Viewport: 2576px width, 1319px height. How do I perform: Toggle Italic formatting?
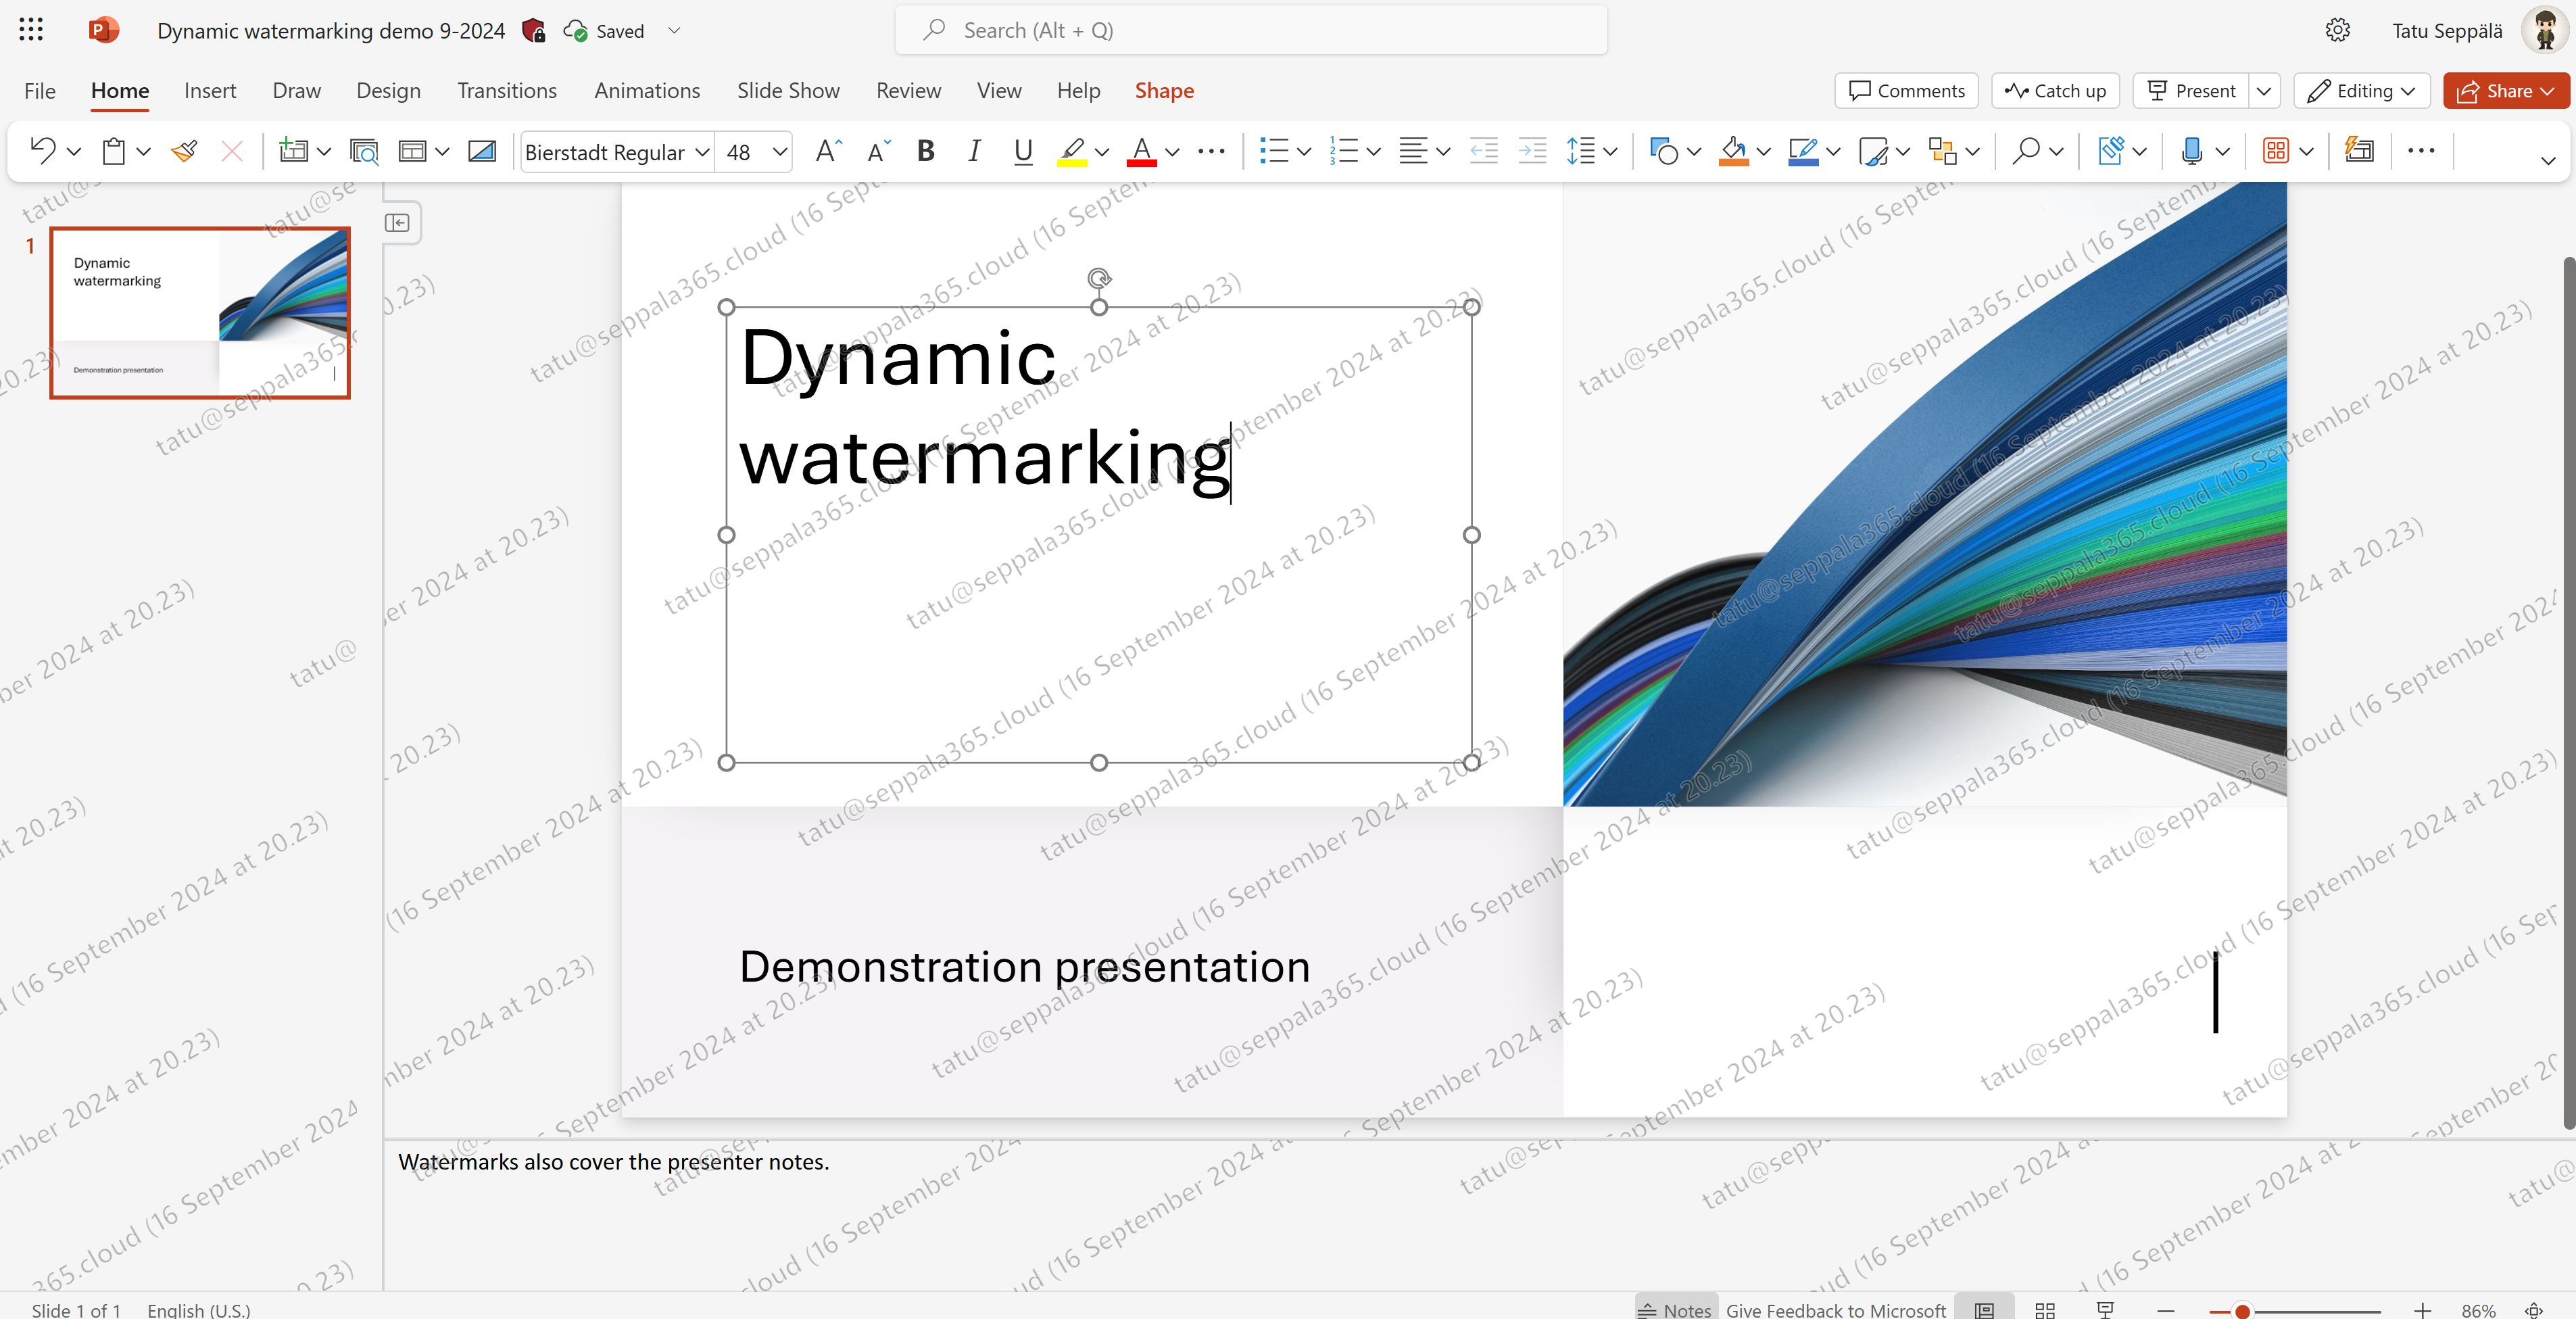click(x=974, y=151)
